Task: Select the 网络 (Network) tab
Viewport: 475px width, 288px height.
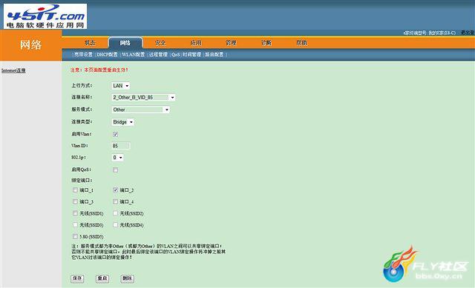Action: coord(125,43)
